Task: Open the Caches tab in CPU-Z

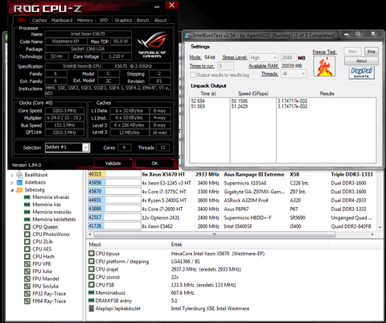Action: (39, 20)
